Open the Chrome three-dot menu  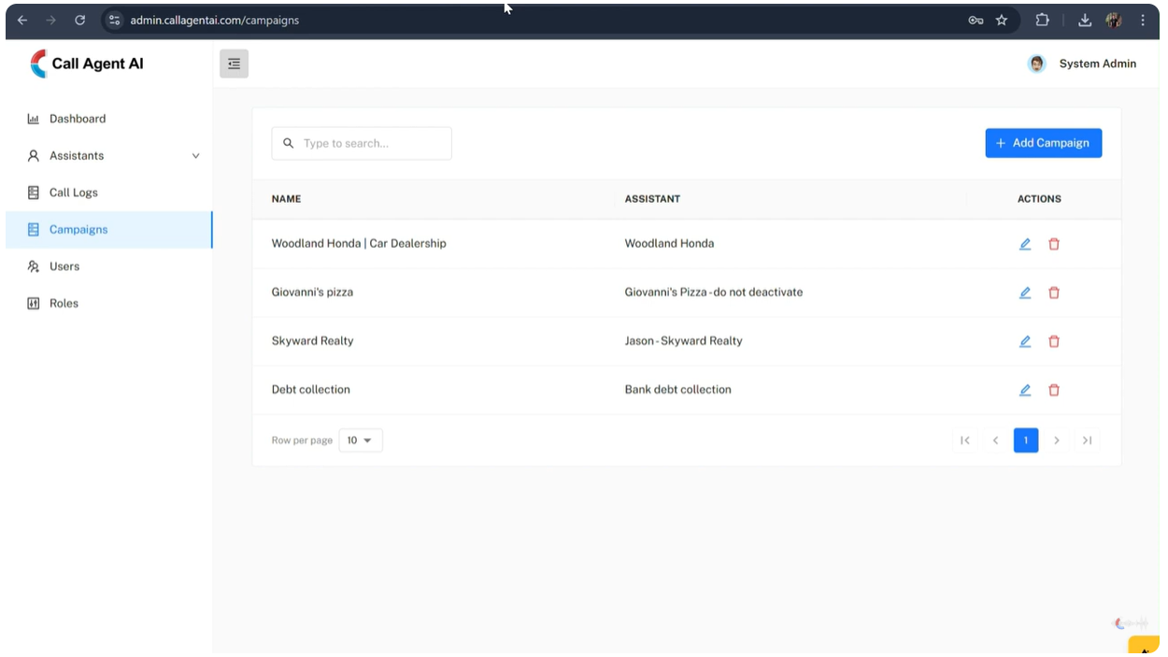(x=1144, y=20)
